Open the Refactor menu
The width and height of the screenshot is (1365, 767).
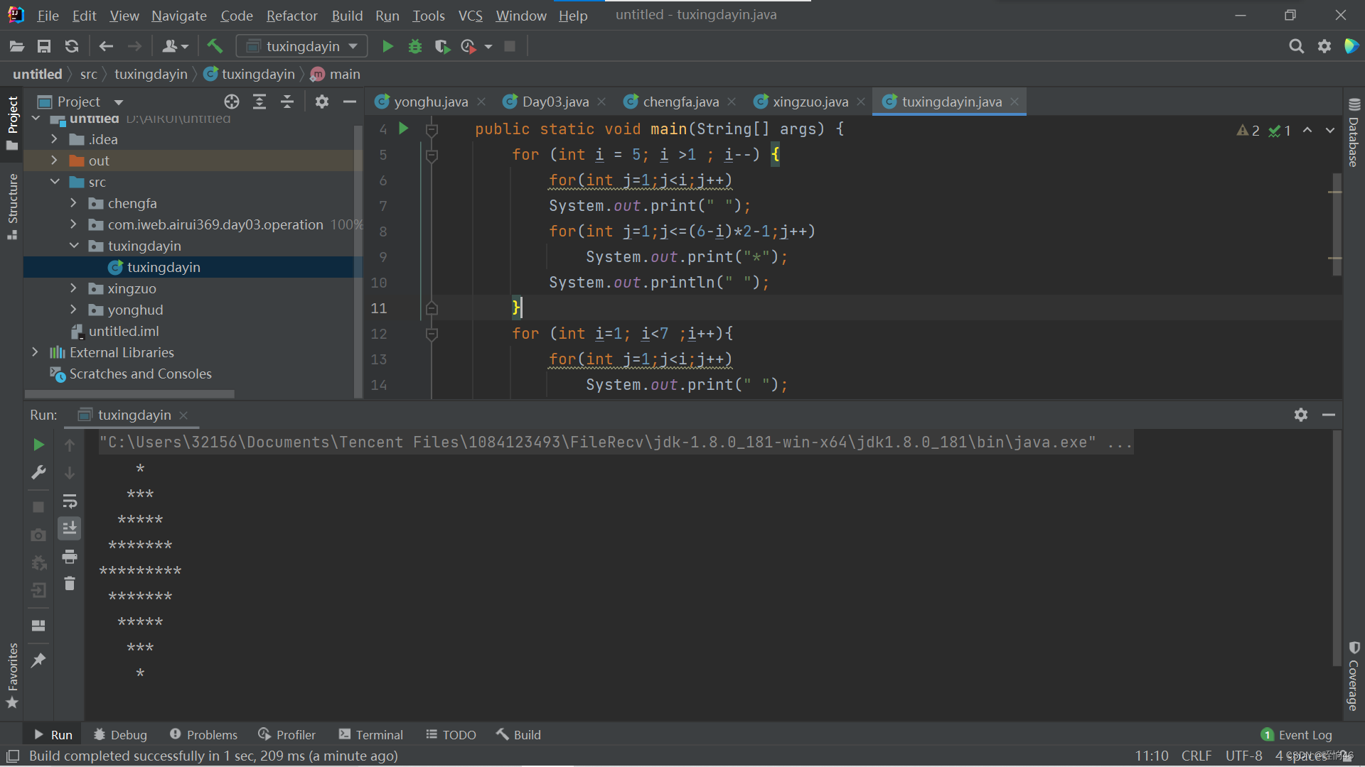pos(291,16)
